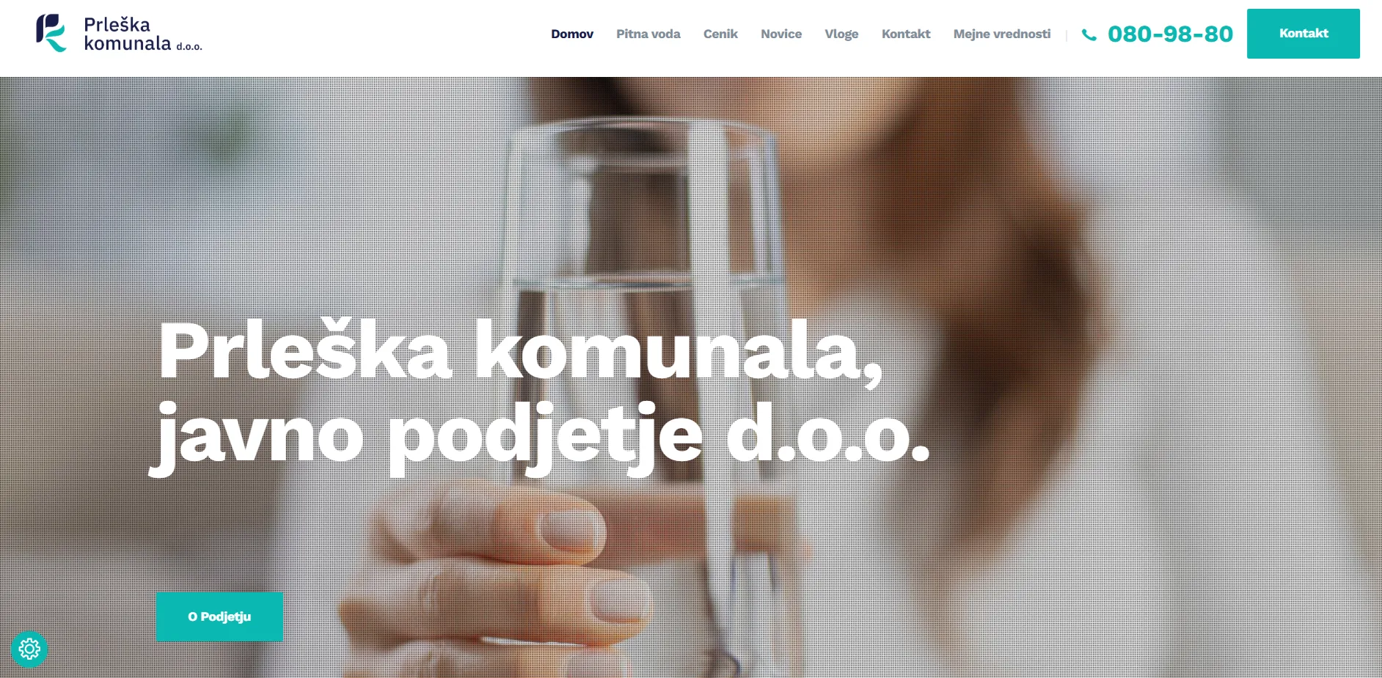Open the Novice menu item
This screenshot has width=1382, height=678.
(x=781, y=34)
